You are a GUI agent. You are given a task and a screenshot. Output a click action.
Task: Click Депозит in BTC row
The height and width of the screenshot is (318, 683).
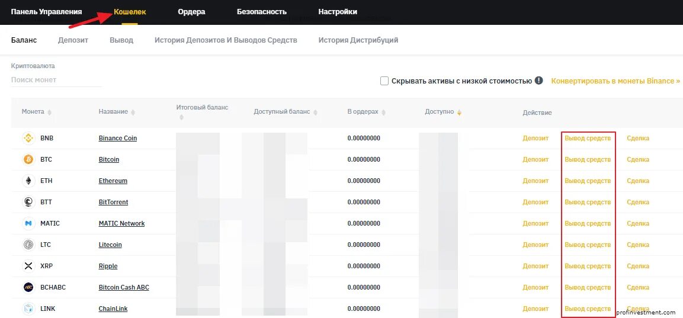point(536,159)
